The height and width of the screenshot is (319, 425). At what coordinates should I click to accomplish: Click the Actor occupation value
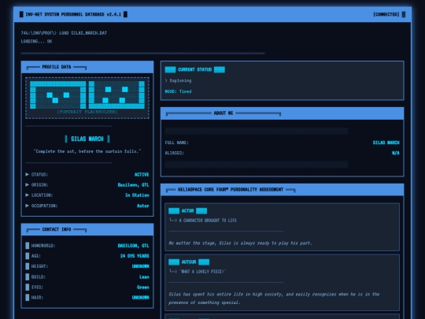(142, 206)
